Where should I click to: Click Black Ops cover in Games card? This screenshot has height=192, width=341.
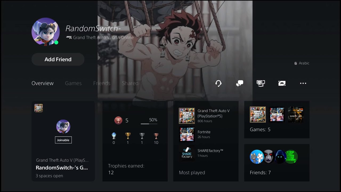click(x=296, y=115)
